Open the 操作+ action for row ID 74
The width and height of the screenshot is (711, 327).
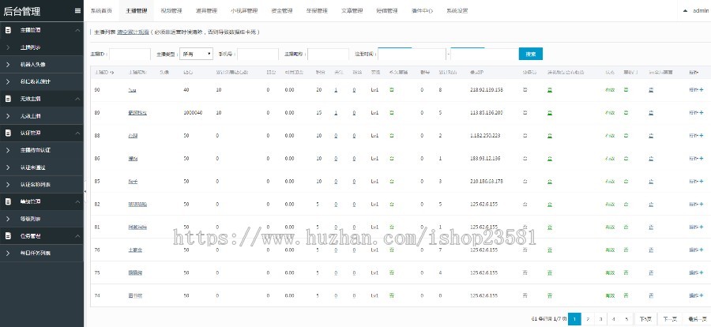[696, 295]
